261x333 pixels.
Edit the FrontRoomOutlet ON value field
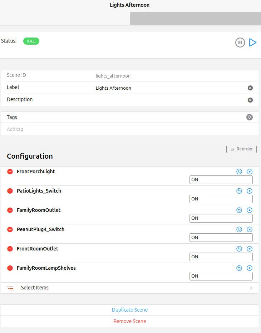[x=221, y=257]
